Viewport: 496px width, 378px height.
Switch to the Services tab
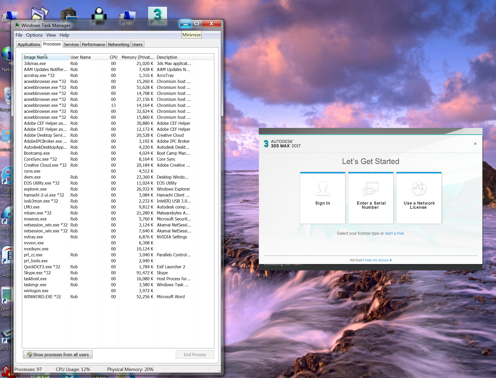[x=71, y=44]
